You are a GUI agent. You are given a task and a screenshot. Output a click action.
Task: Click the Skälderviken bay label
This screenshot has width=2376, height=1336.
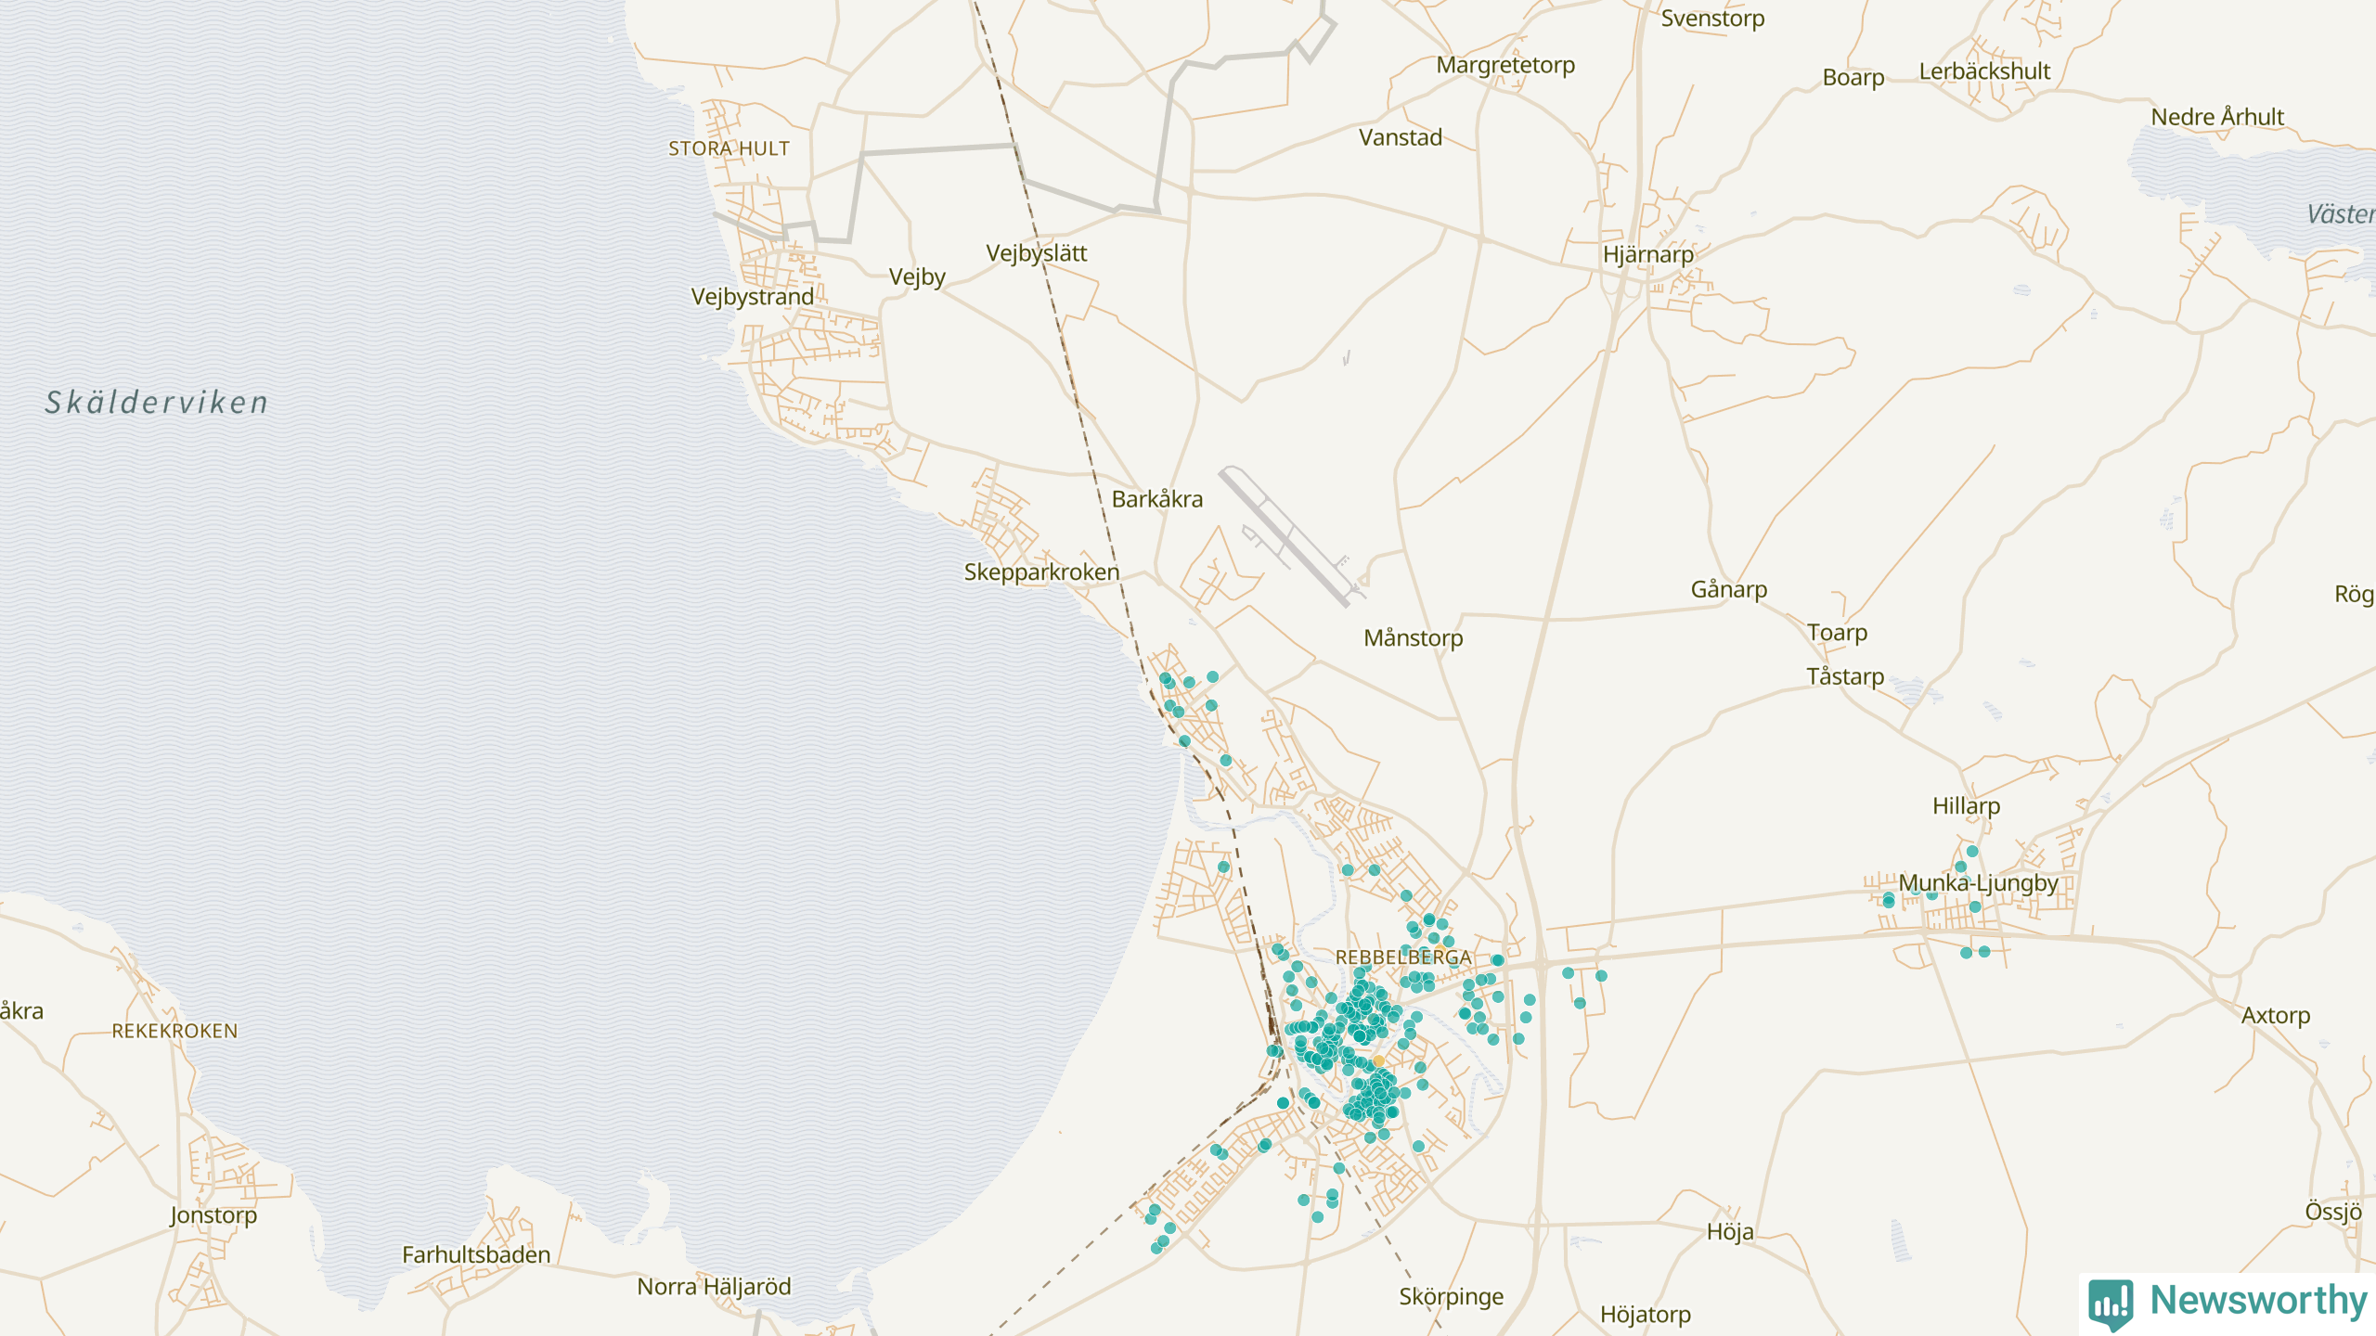pos(157,403)
